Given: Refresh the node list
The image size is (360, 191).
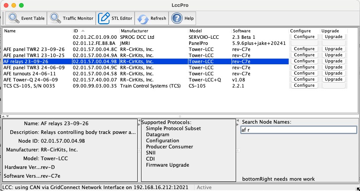Looking at the screenshot, I should 152,18.
